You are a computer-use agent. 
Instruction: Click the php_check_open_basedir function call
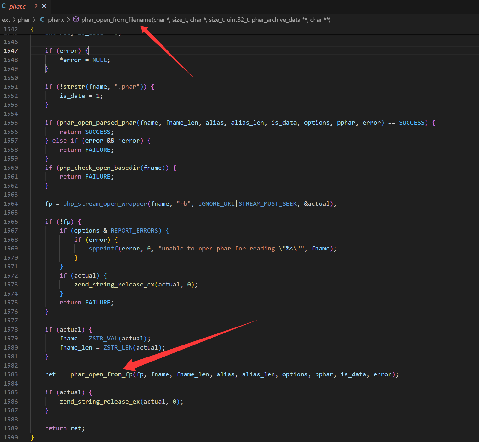point(100,168)
